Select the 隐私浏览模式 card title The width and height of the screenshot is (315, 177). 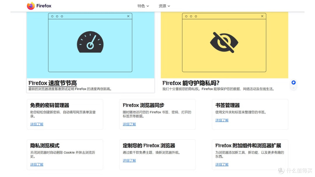click(45, 146)
